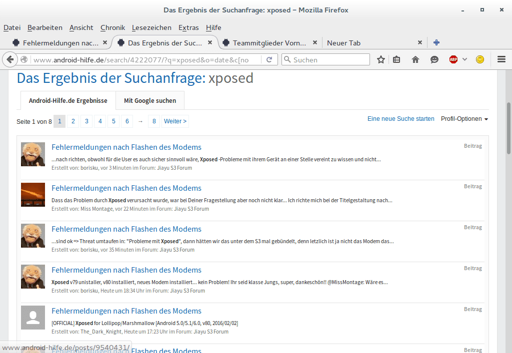This screenshot has height=353, width=512.
Task: Close the Teammitglieder tab
Action: click(x=315, y=43)
